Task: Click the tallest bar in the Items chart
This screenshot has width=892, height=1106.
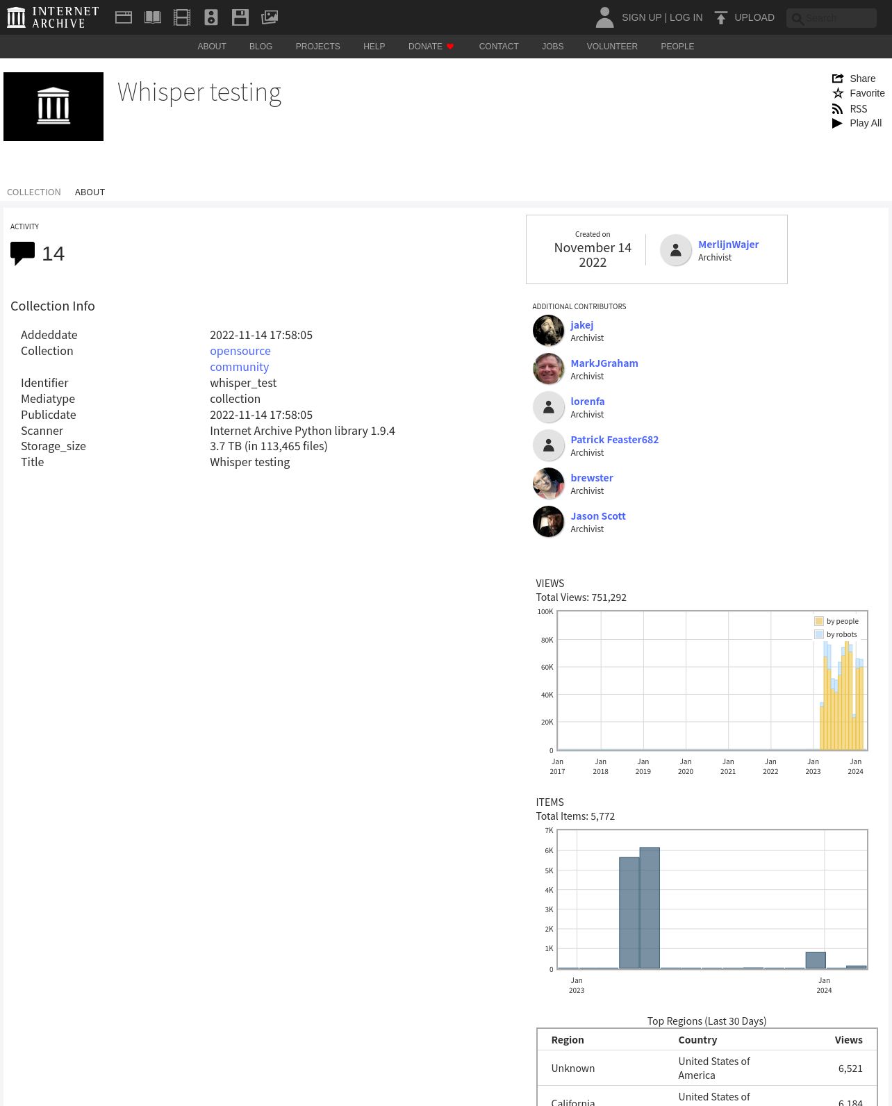Action: (x=650, y=908)
